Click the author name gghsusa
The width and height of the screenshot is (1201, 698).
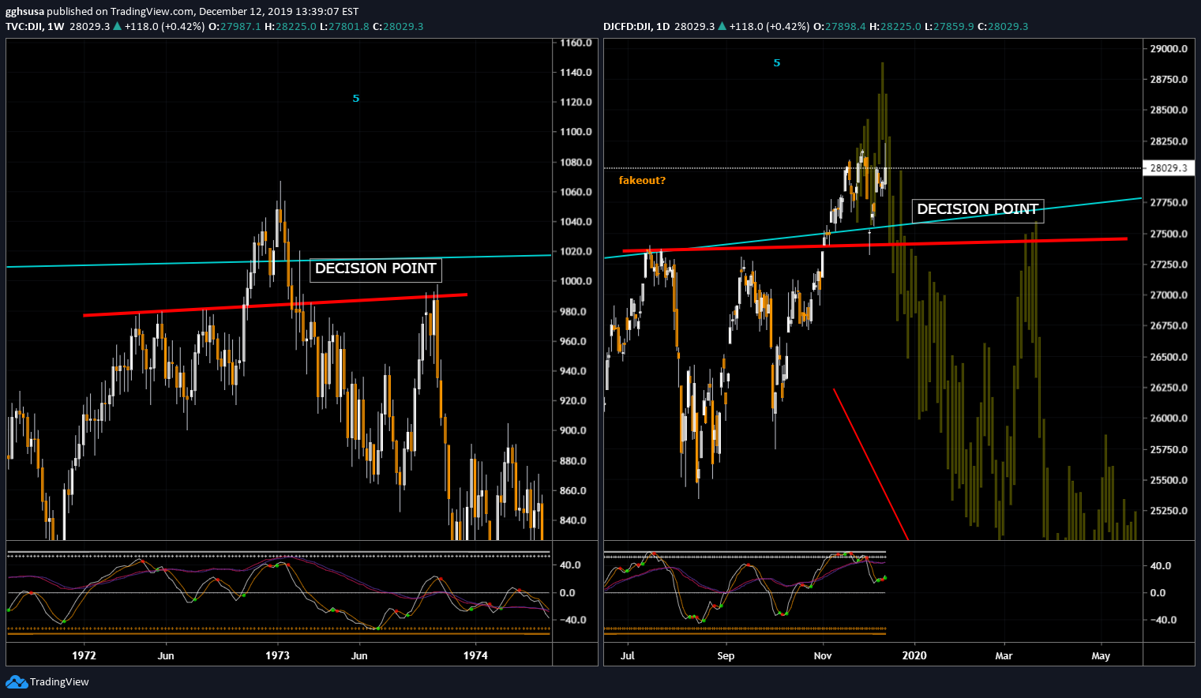click(24, 12)
